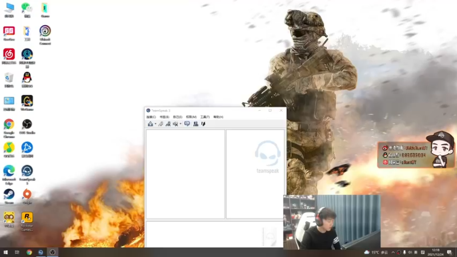
Task: Select the TeamSpeak 3 desktop shortcut
Action: 27,175
